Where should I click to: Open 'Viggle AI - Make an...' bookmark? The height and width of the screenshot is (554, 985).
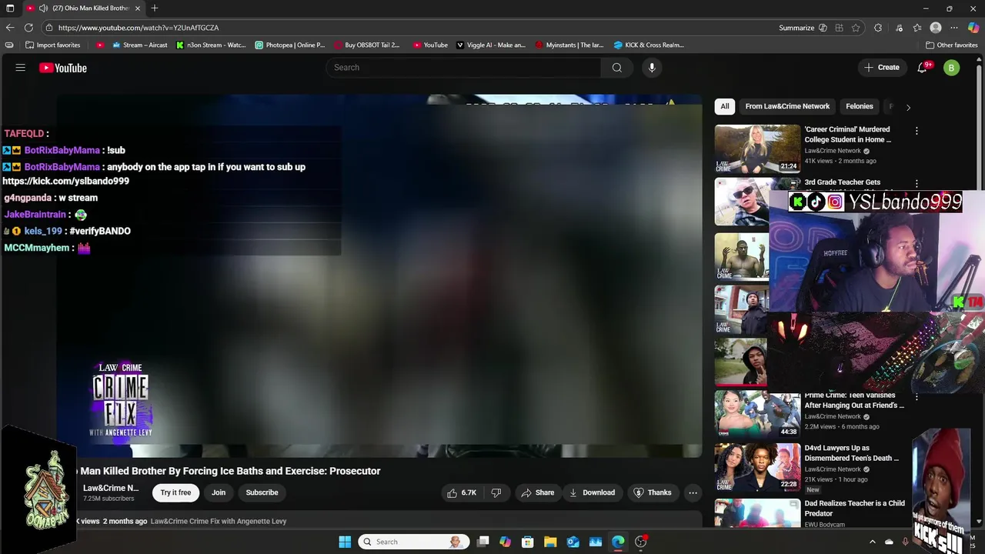point(491,45)
